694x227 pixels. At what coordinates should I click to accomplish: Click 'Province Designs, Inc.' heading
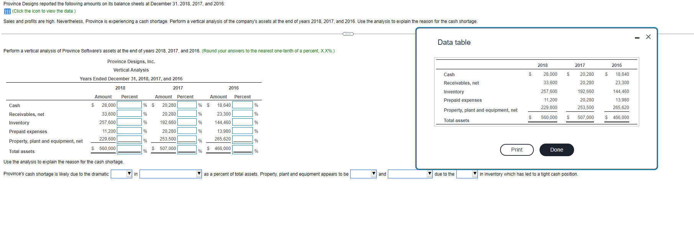[x=131, y=62]
